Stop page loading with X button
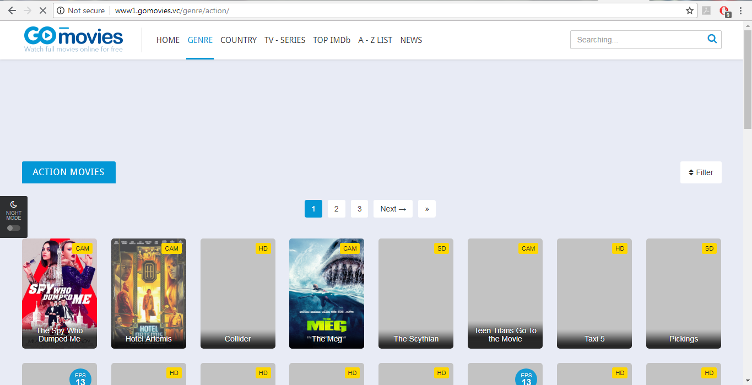This screenshot has width=752, height=385. click(x=44, y=10)
